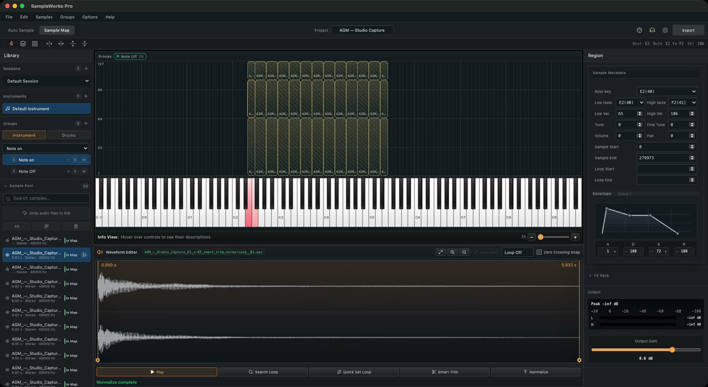Open the Options menu

click(x=90, y=17)
